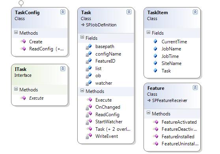
Task: Click the WriteEvent private method icon
Action: click(89, 136)
